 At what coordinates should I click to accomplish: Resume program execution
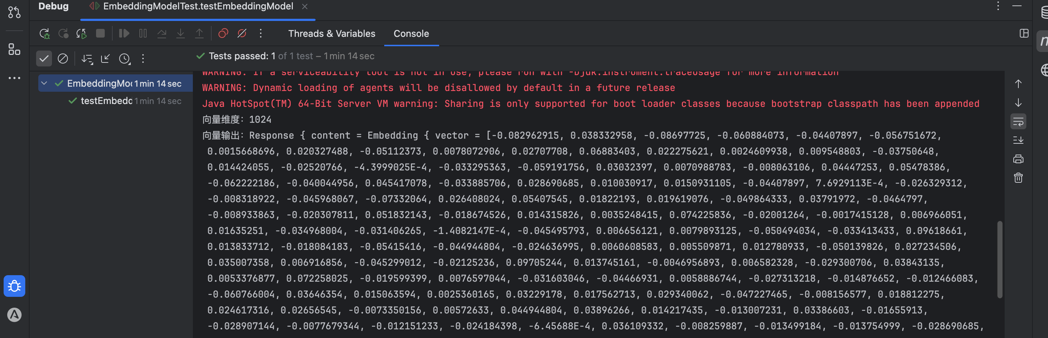[x=124, y=33]
